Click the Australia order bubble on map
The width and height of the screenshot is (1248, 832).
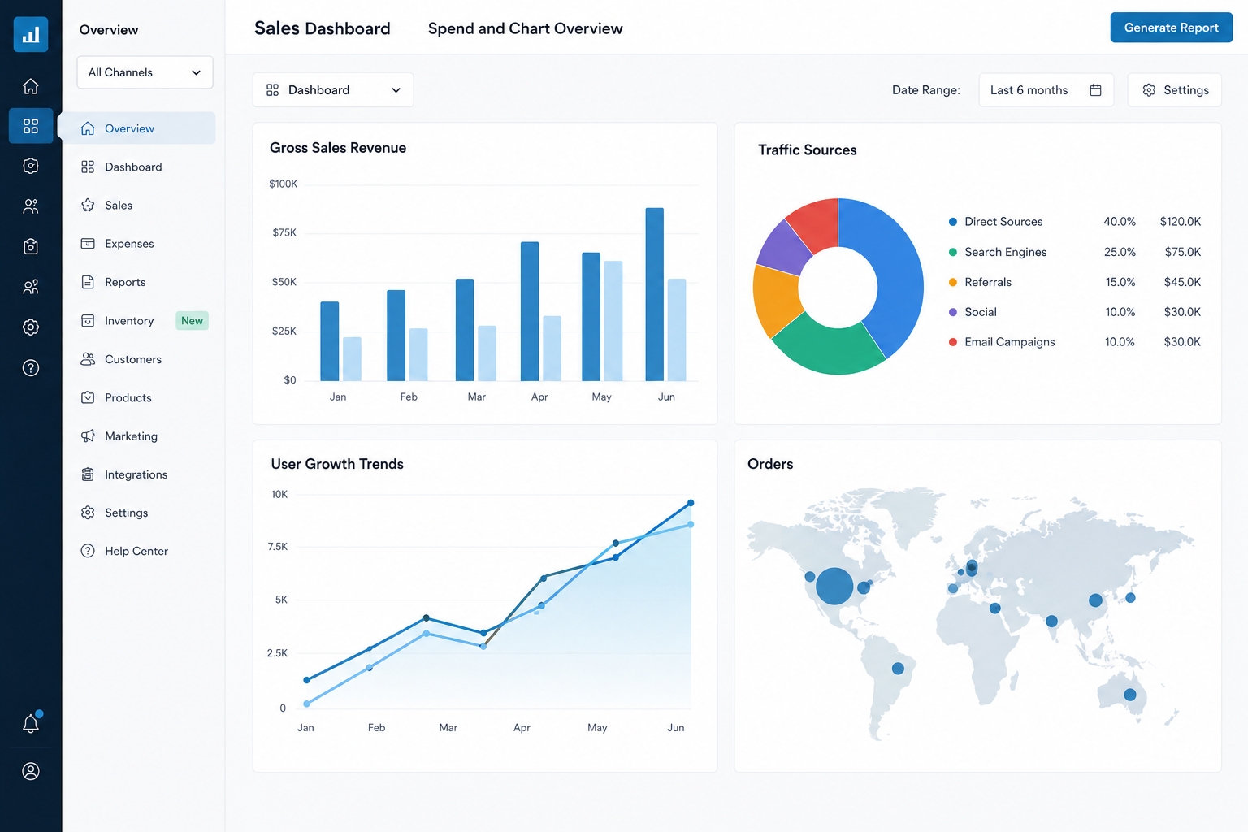(1130, 695)
